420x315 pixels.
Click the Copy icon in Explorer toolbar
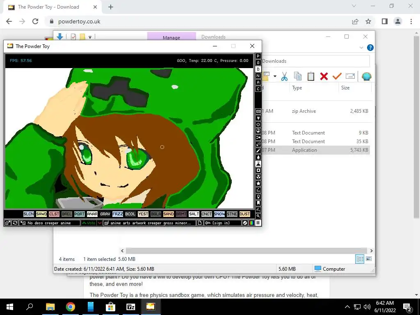[x=298, y=76]
